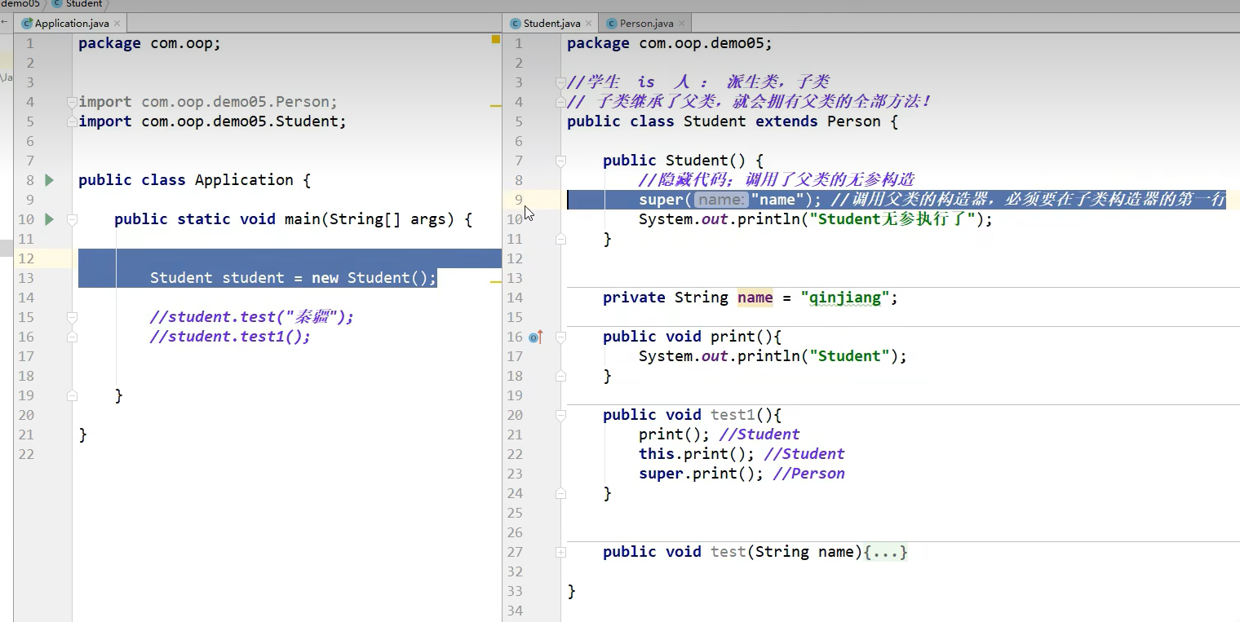1240x622 pixels.
Task: Click the '//Person' comment on line 23
Action: (x=809, y=474)
